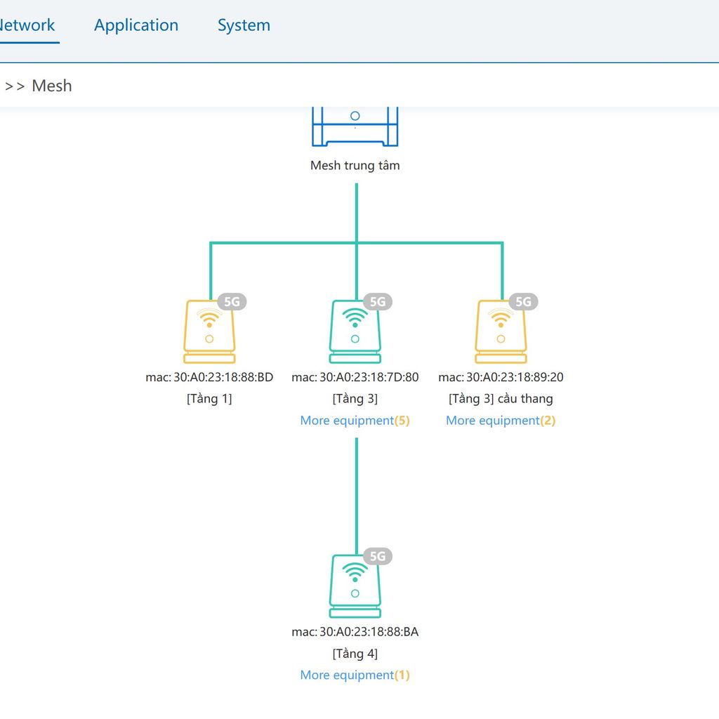Click the 5G badge on Tầng 4 node
The width and height of the screenshot is (719, 719).
[x=378, y=556]
